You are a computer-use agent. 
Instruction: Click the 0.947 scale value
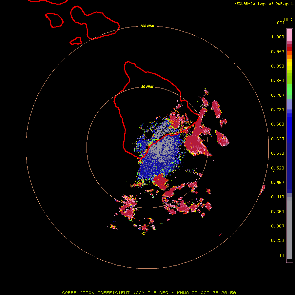278,51
